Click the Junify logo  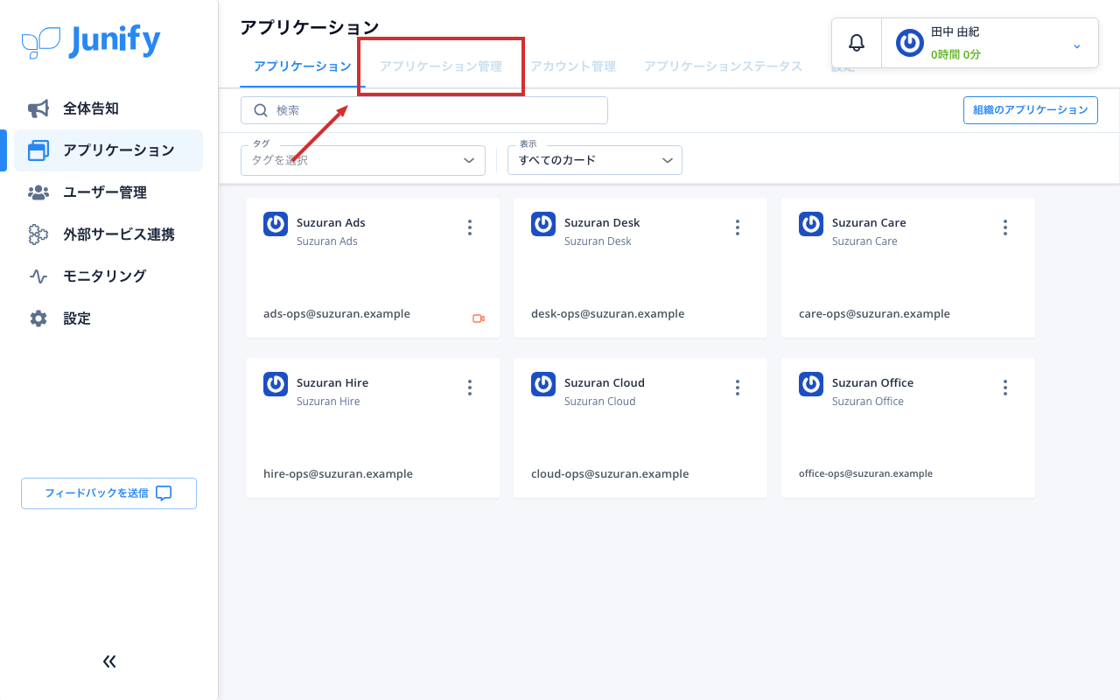91,41
